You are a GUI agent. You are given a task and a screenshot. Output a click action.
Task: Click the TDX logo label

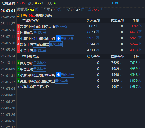[x=115, y=3]
